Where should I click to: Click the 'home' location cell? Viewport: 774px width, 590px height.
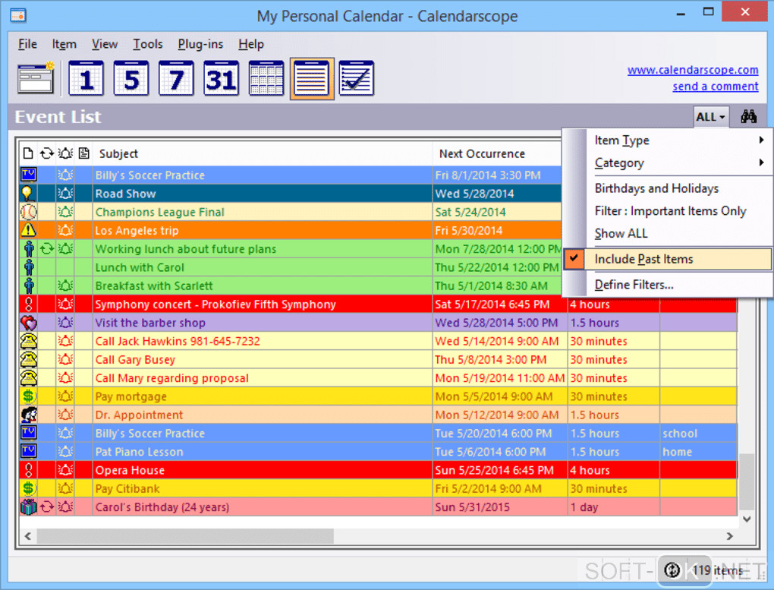tap(698, 452)
